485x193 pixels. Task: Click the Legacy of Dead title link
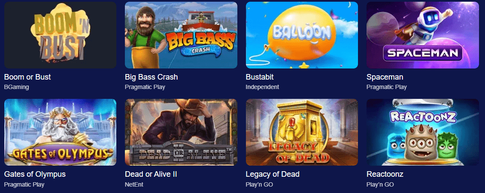tap(272, 174)
